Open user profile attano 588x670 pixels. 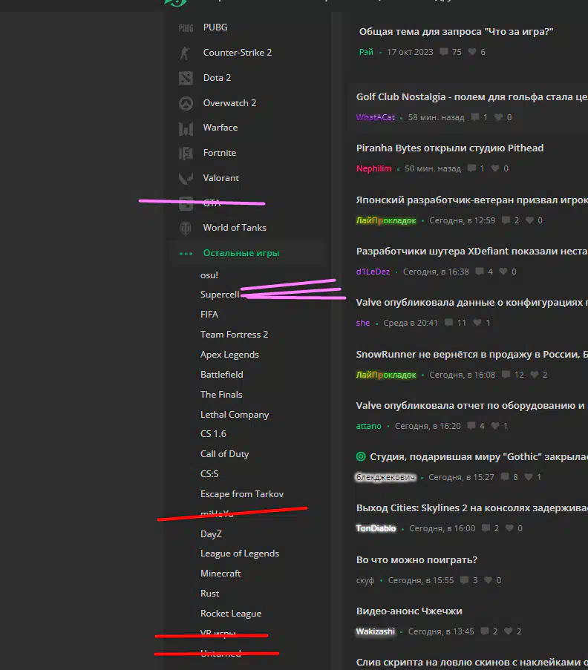[369, 426]
